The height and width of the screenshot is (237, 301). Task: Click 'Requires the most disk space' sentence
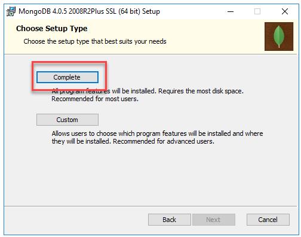point(201,91)
